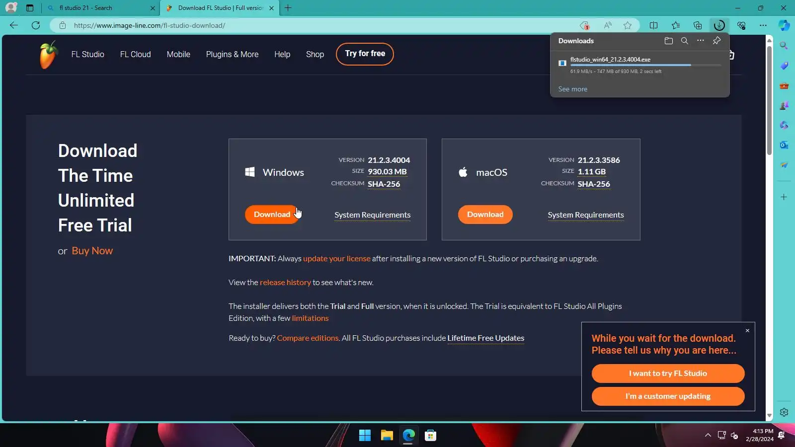The height and width of the screenshot is (447, 795).
Task: Open the Favorites list icon
Action: 676,25
